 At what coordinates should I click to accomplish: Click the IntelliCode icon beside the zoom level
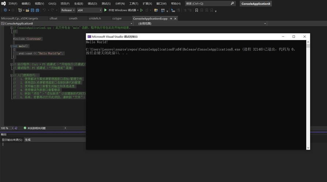pyautogui.click(x=16, y=128)
